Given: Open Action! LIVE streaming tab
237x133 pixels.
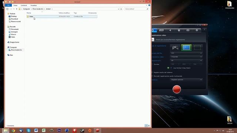Looking at the screenshot, I should point(161,30).
